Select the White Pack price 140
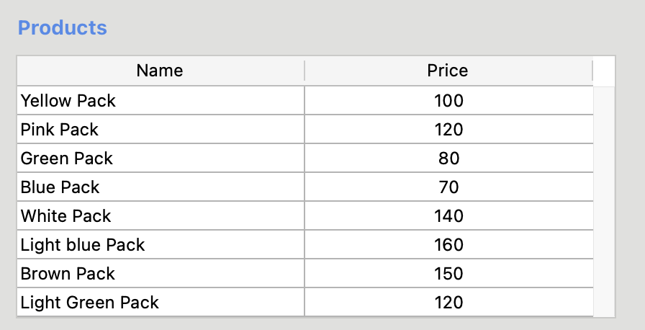This screenshot has height=330, width=645. pyautogui.click(x=448, y=216)
